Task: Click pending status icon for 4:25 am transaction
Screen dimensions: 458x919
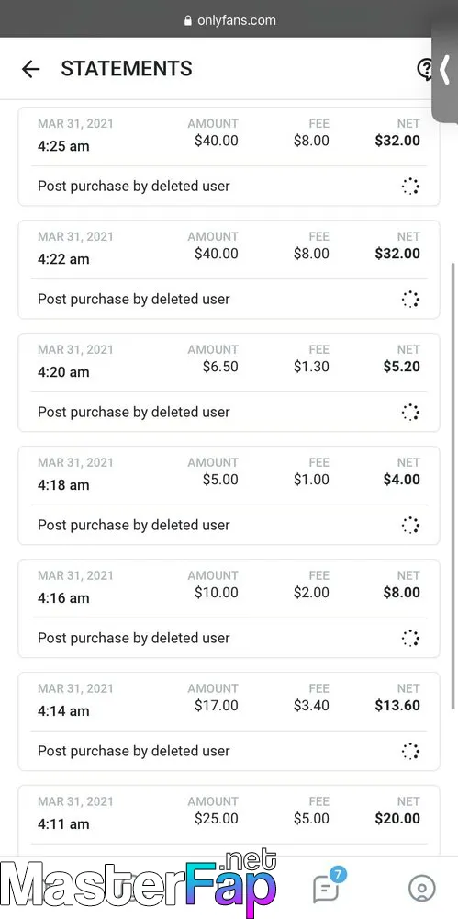Action: 410,187
